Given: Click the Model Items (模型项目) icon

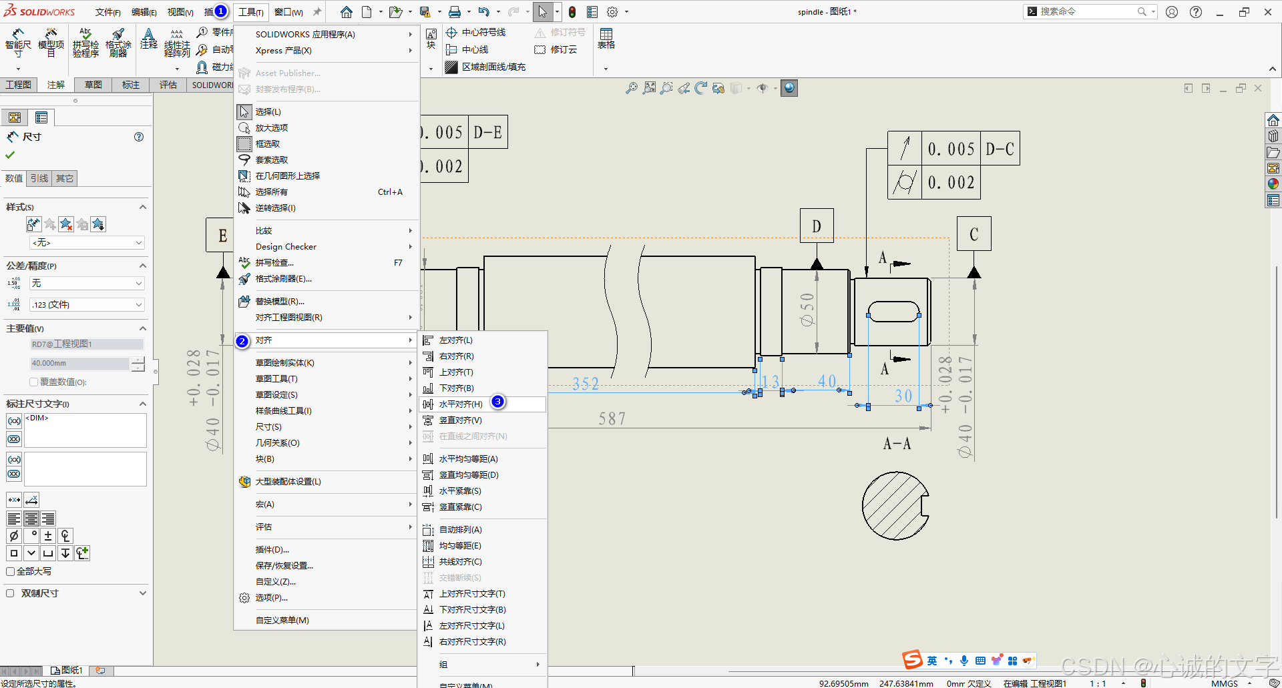Looking at the screenshot, I should click(x=51, y=43).
